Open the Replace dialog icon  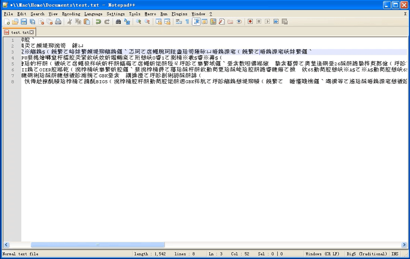[x=127, y=22]
